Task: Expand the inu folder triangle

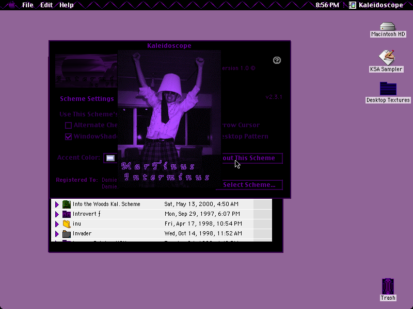Action: point(57,224)
